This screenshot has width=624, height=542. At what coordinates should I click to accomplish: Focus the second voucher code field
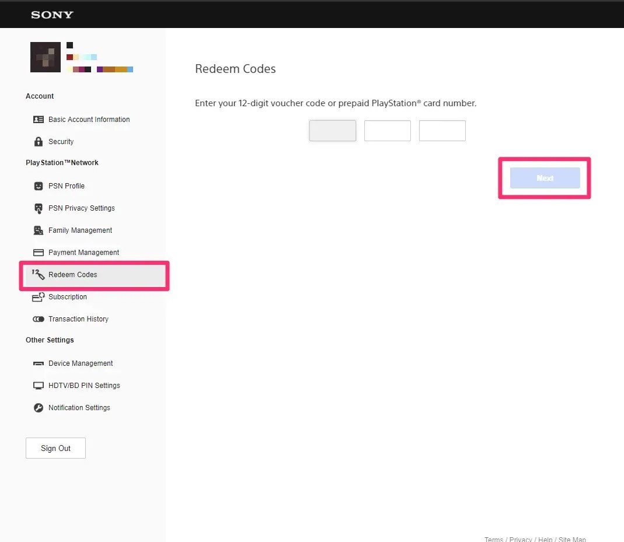(387, 131)
